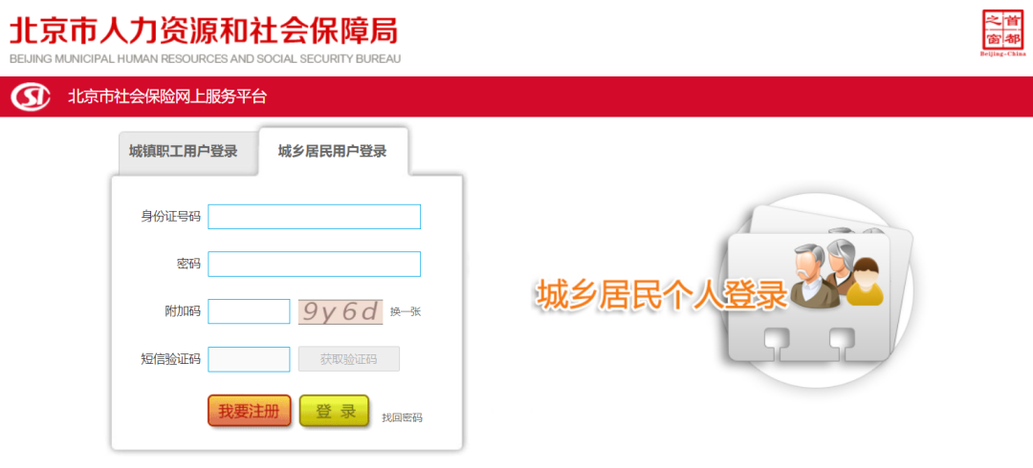This screenshot has height=468, width=1033.
Task: Click the English Beijing Municipal Human Resources subtitle
Action: pos(205,59)
